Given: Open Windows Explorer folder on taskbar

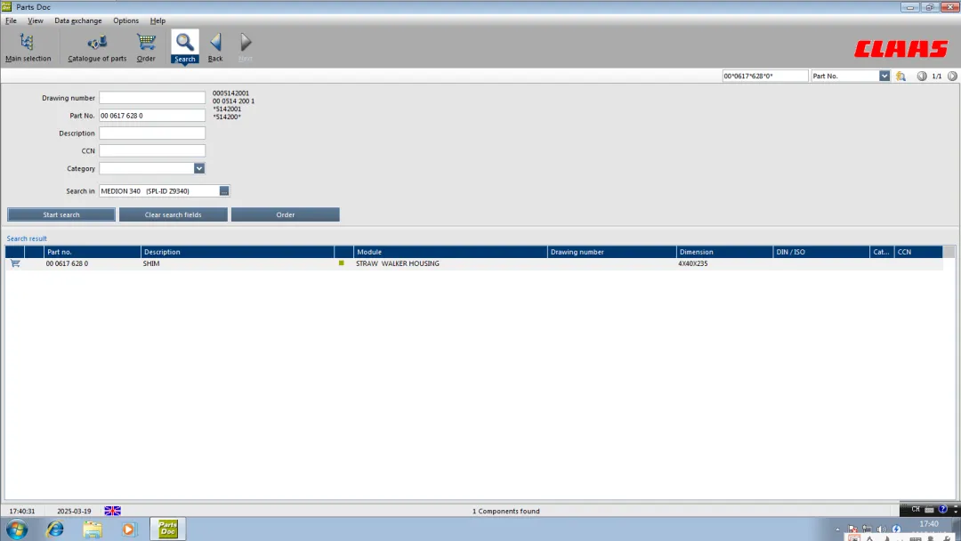Looking at the screenshot, I should click(93, 529).
